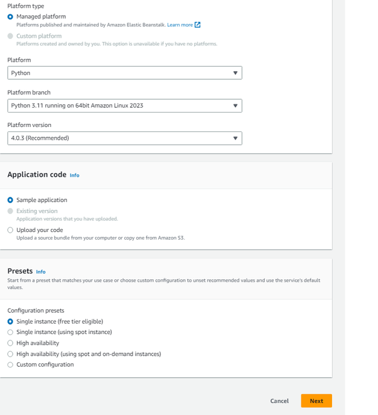Viewport: 378px width, 415px height.
Task: Click the Platform dropdown arrow
Action: [x=235, y=73]
